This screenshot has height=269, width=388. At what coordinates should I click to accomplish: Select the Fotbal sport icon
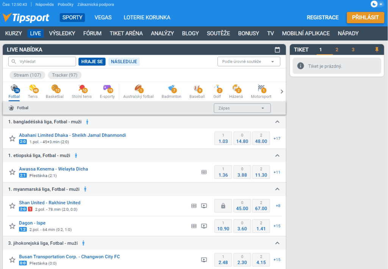[14, 91]
